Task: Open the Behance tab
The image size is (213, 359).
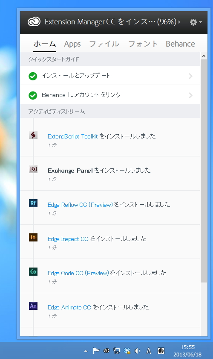Action: 180,44
